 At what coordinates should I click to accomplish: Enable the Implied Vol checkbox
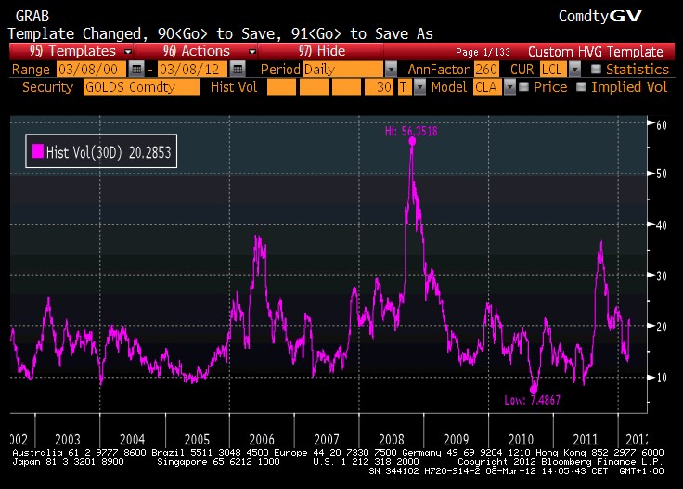[x=581, y=86]
